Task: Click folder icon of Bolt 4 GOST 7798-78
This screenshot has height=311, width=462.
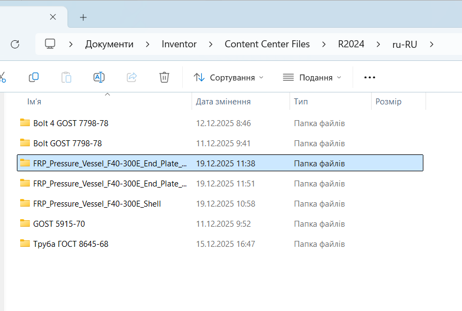Action: coord(25,122)
